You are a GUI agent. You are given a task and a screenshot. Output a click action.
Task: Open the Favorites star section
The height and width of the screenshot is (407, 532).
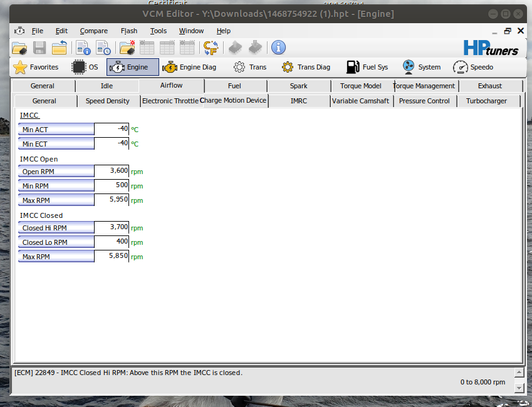36,67
